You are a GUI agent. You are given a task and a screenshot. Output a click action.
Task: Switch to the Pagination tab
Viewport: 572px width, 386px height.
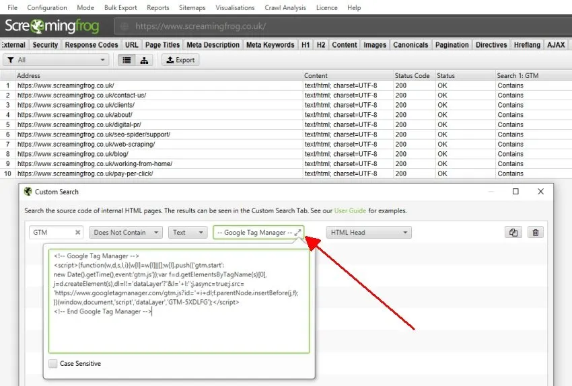click(452, 45)
